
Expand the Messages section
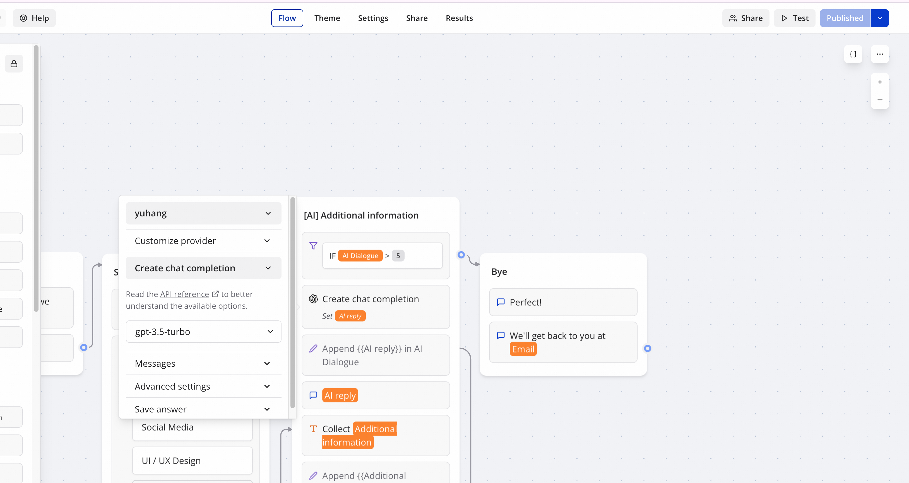tap(203, 363)
